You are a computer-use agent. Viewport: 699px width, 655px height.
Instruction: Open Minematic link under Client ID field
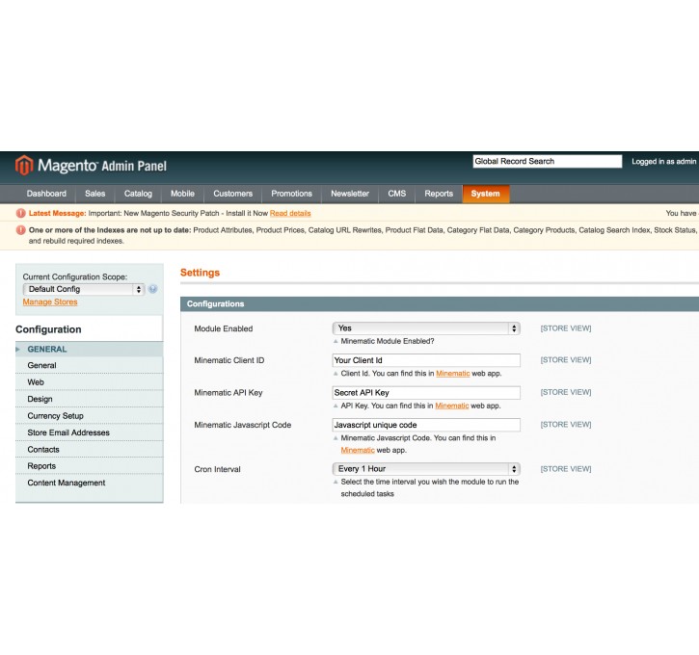tap(453, 373)
